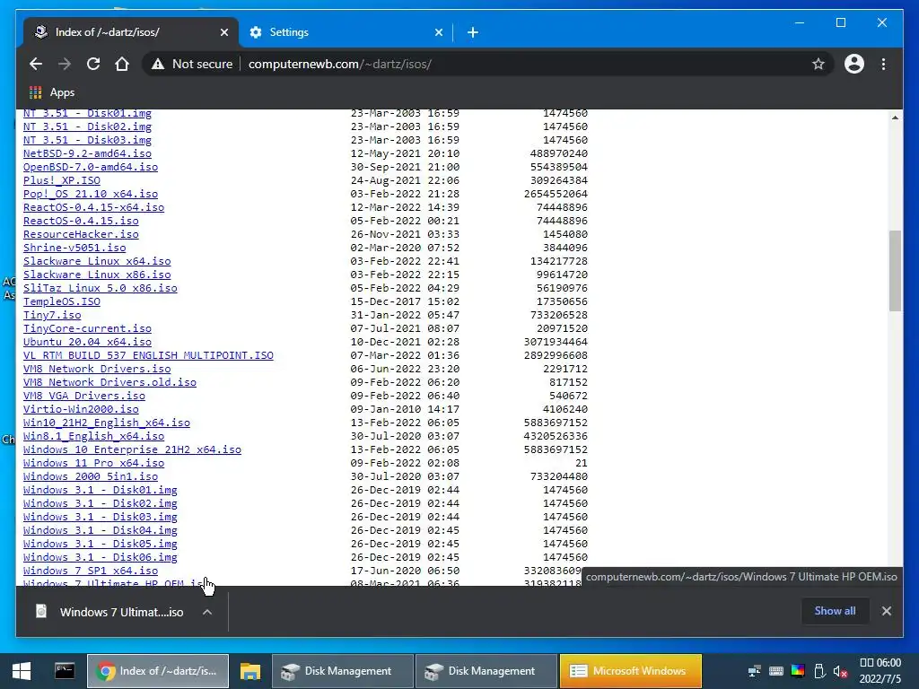Screen dimensions: 919x689
Task: Go back to the previous page
Action: (36, 64)
